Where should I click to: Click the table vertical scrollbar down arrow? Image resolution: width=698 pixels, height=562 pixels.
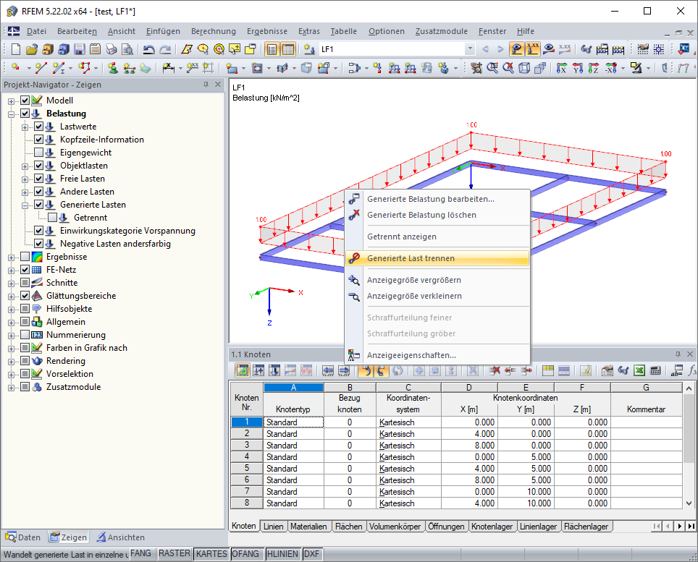[689, 503]
